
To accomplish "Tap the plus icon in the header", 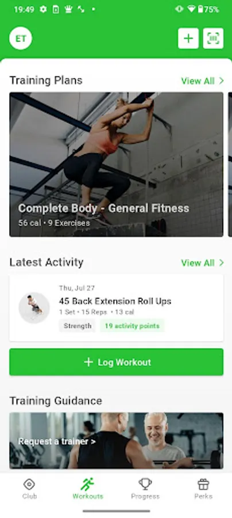I will (188, 39).
